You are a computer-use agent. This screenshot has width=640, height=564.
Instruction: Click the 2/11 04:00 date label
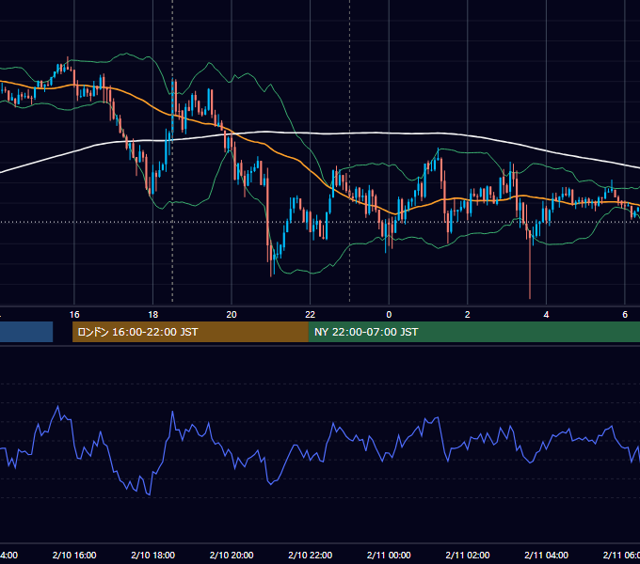(x=546, y=555)
